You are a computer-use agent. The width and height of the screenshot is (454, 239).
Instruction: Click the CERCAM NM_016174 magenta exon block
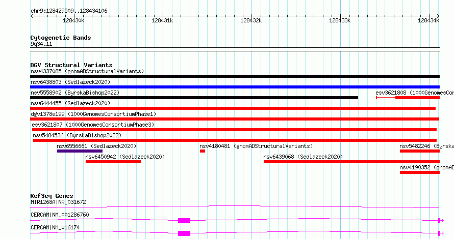(x=184, y=233)
